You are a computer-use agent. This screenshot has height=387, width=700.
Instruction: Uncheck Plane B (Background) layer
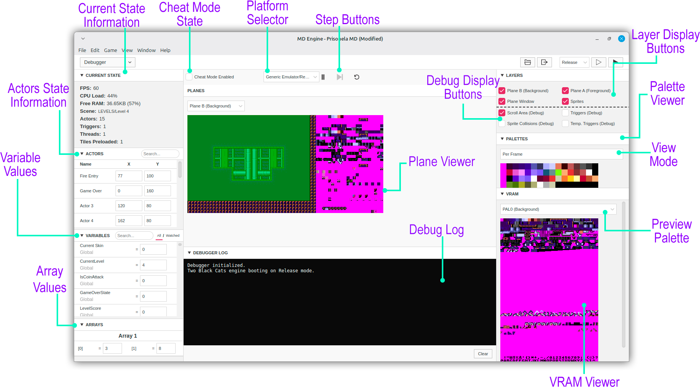point(502,91)
